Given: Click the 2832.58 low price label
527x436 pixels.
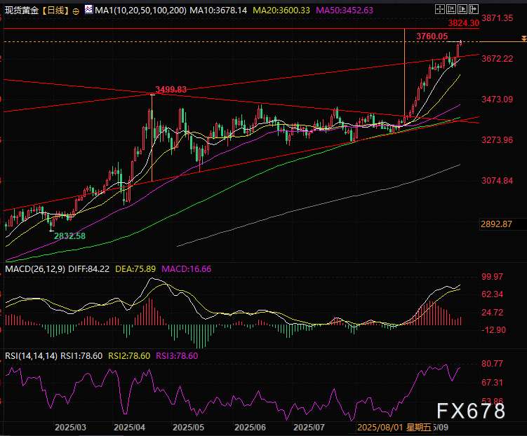Looking at the screenshot, I should (70, 236).
